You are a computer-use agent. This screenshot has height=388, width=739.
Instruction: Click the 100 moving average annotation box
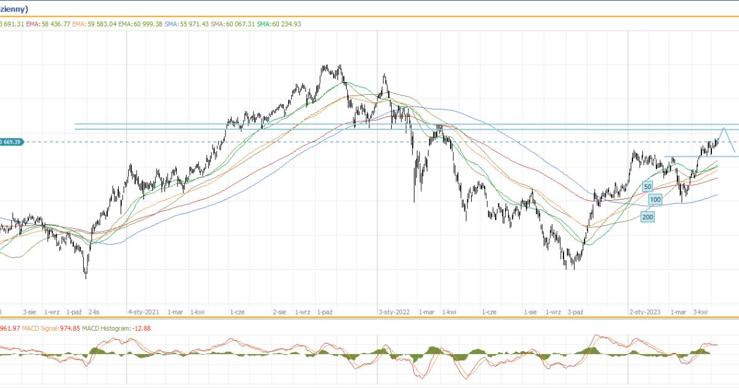tap(655, 200)
